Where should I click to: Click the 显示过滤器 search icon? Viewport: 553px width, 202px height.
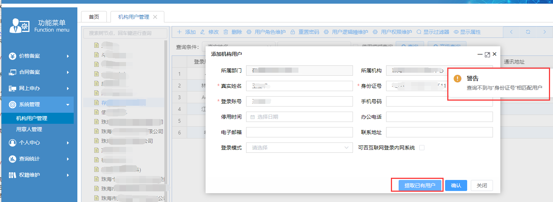click(x=419, y=32)
